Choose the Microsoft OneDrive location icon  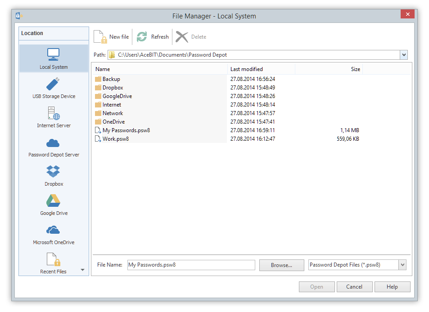point(53,230)
